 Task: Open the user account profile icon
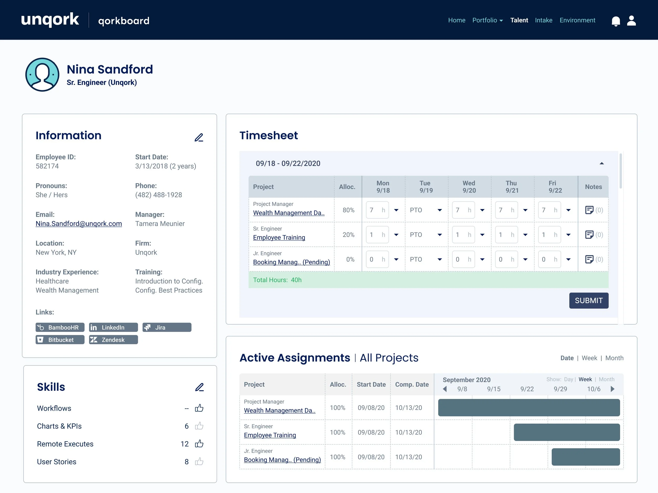(631, 21)
